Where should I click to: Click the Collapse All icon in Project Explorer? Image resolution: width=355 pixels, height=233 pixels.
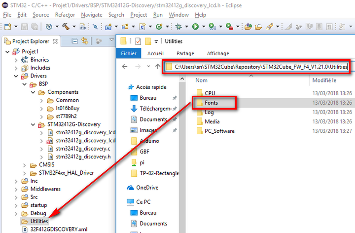pos(74,41)
